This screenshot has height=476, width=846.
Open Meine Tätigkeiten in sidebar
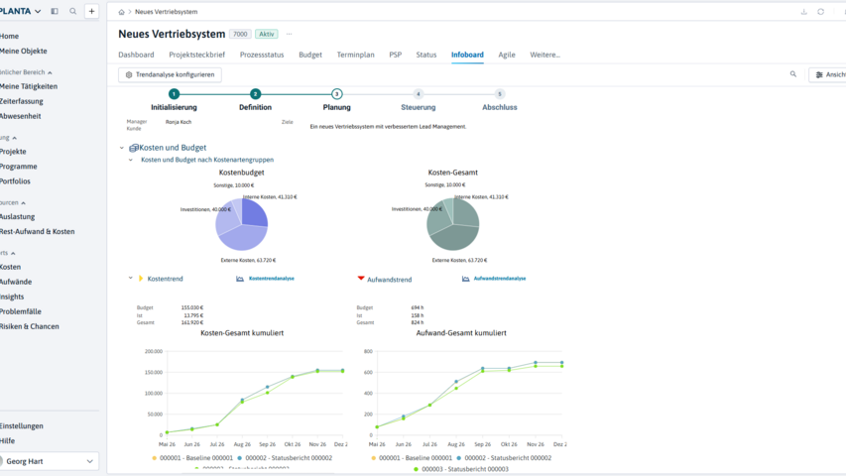[29, 86]
